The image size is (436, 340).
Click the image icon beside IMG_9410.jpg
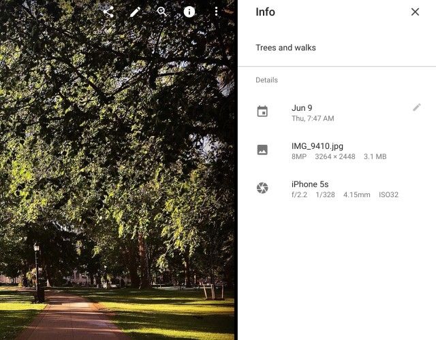[262, 150]
